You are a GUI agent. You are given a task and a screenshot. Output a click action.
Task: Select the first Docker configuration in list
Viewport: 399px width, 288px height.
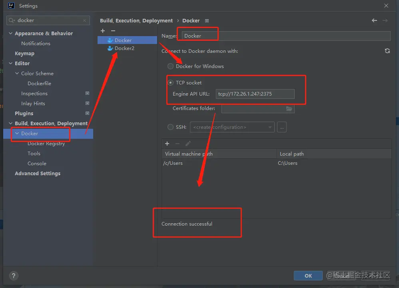tap(127, 40)
